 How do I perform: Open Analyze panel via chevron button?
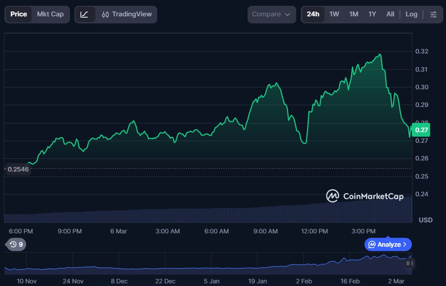(388, 244)
